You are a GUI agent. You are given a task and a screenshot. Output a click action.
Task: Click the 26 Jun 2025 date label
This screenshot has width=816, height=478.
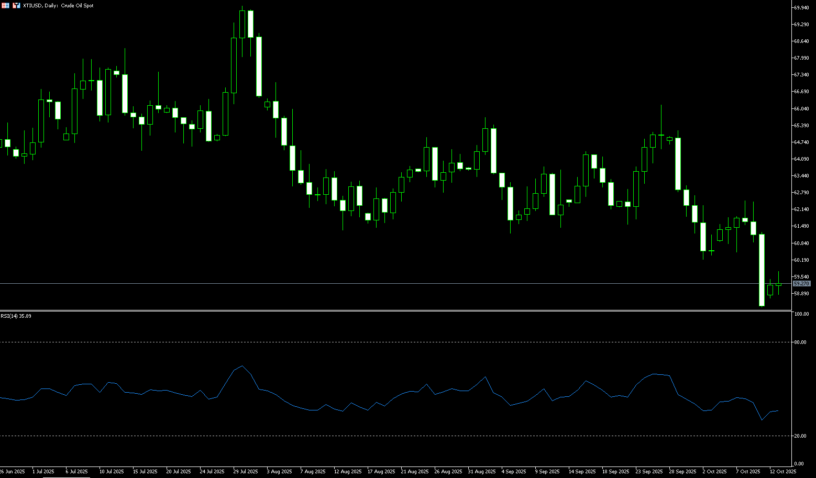pos(13,472)
